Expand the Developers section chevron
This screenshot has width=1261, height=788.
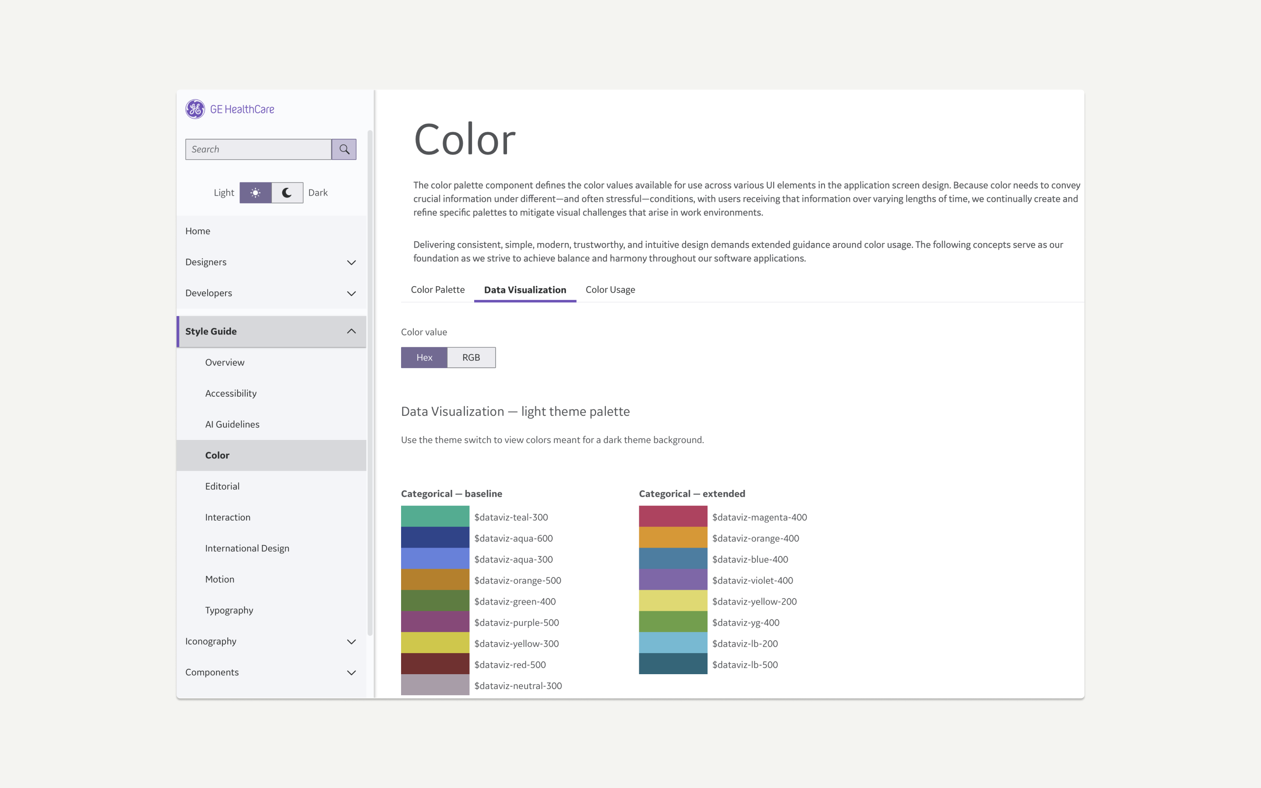(x=351, y=293)
